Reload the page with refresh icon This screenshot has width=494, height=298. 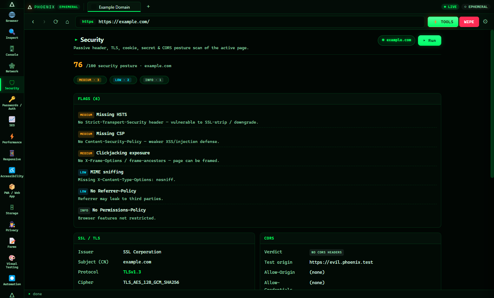tap(56, 21)
